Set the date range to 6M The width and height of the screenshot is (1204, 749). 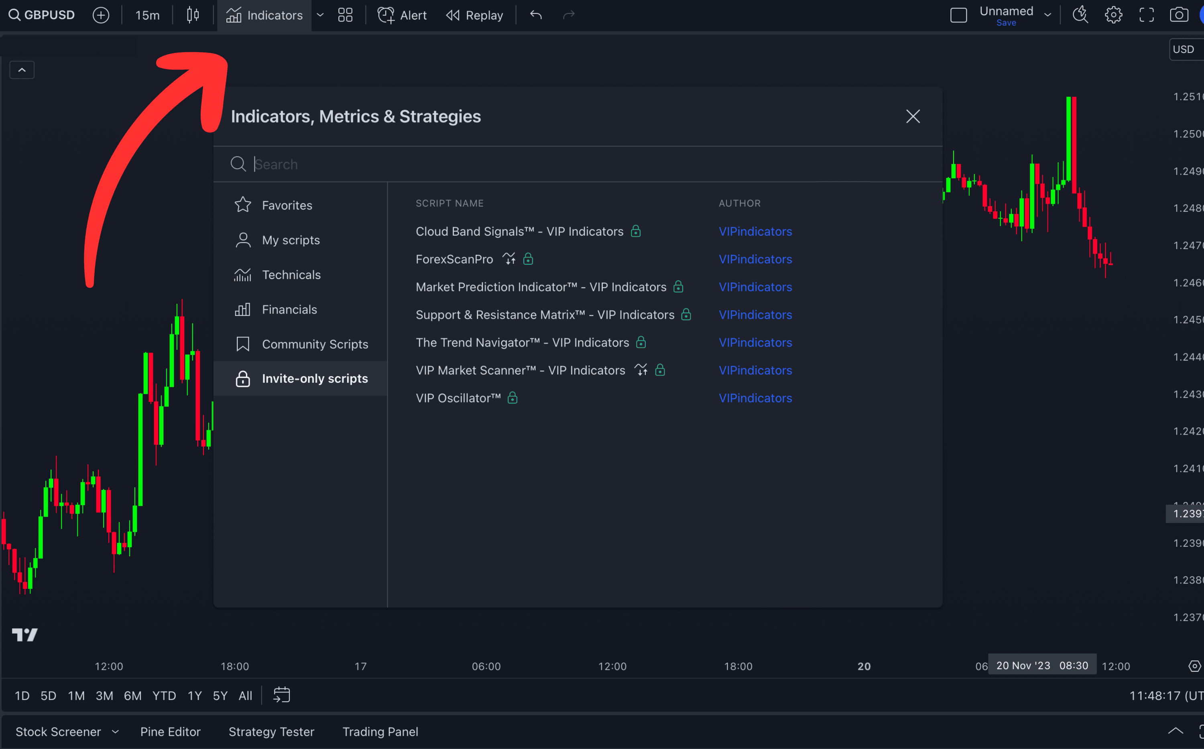(x=132, y=696)
